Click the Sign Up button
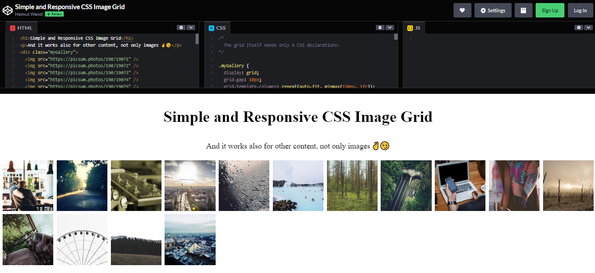This screenshot has height=273, width=595. tap(550, 10)
